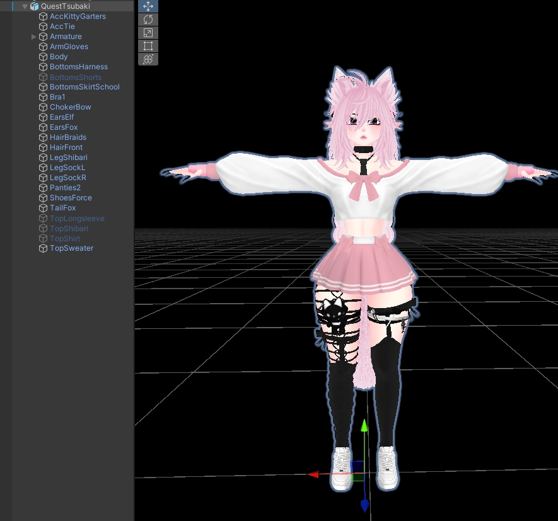The image size is (558, 521).
Task: Select the combined Transform tool
Action: click(x=148, y=59)
